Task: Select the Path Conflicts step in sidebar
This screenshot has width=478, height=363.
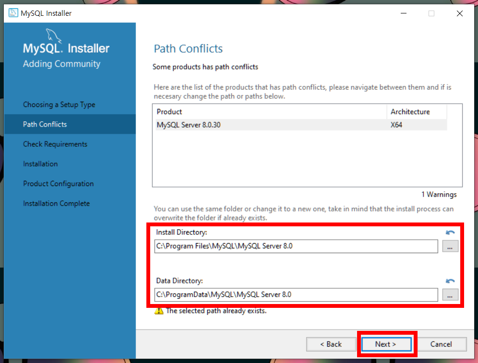Action: coord(70,124)
